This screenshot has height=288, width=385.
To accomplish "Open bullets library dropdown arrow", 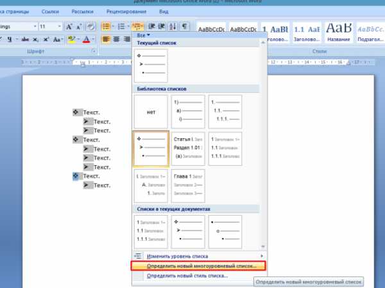I will pos(113,26).
